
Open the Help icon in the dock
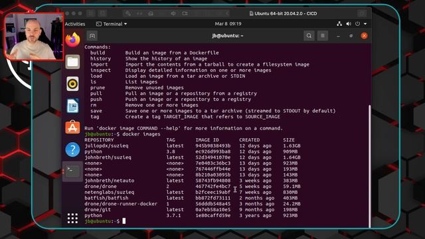point(72,149)
